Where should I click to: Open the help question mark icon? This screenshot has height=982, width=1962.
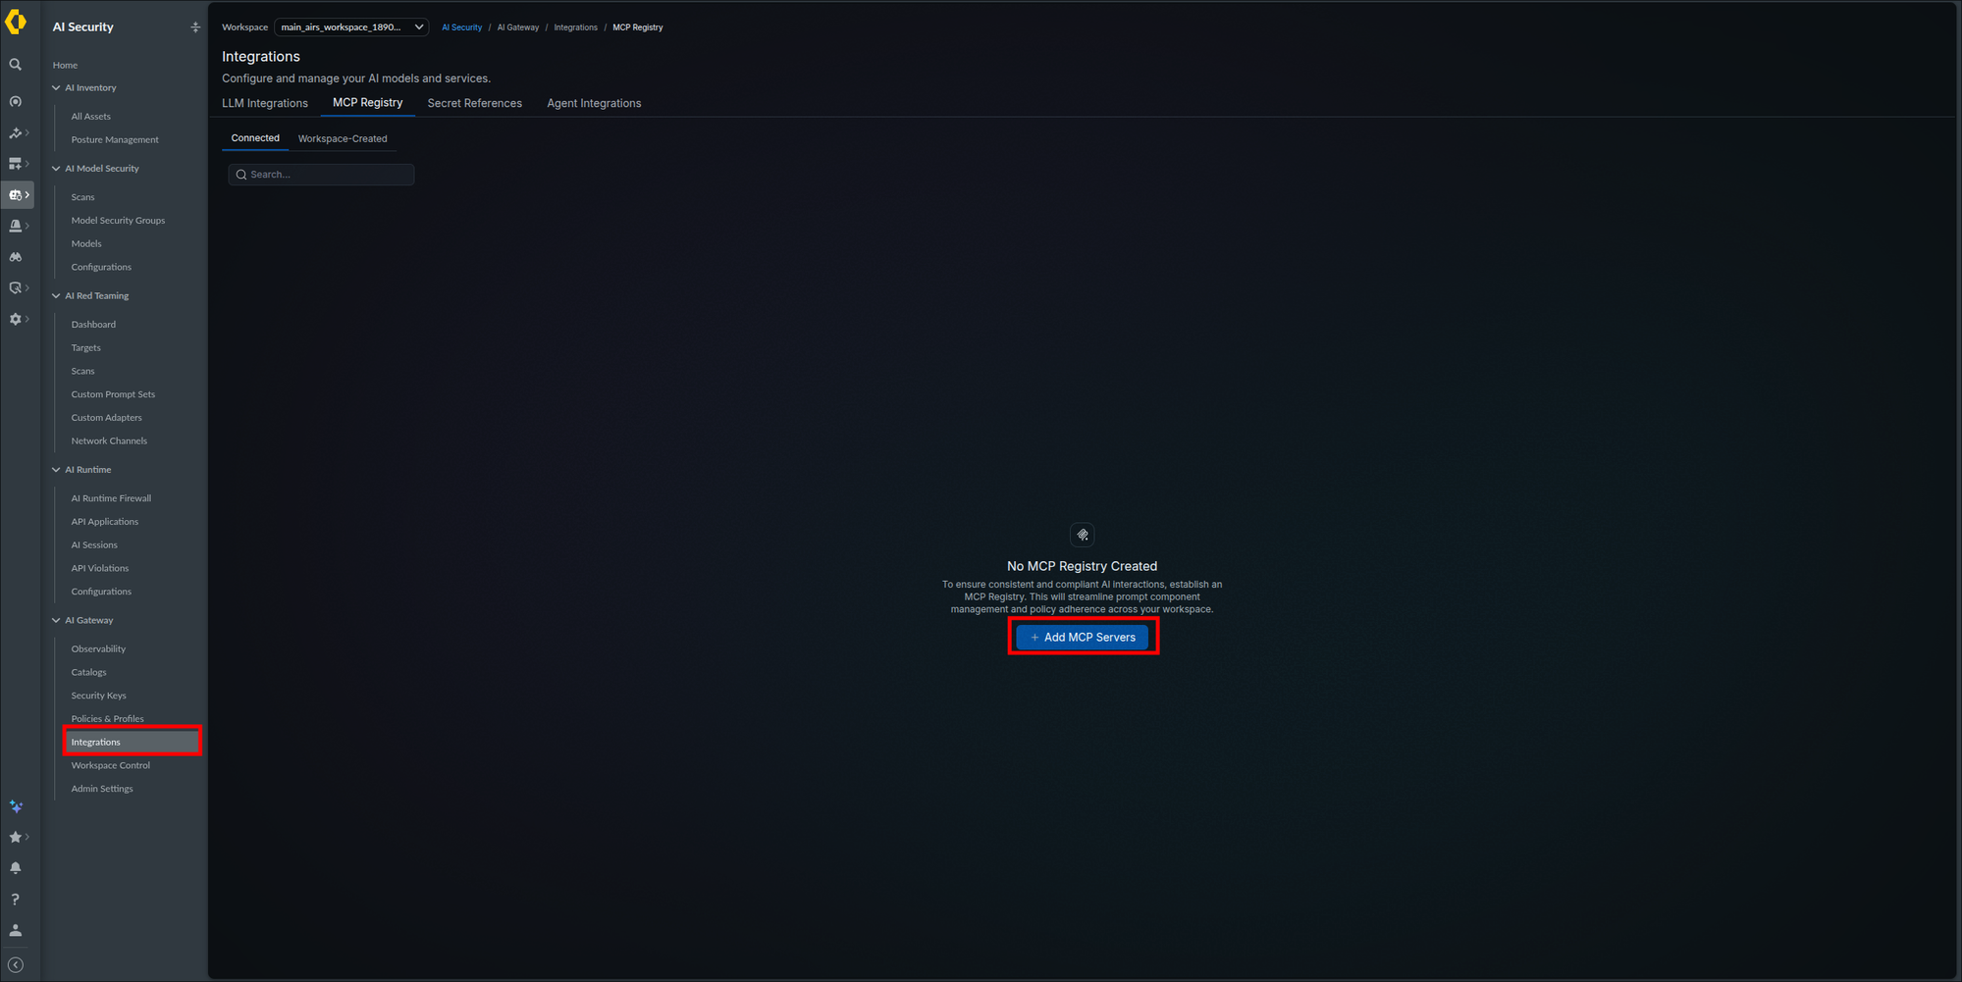pos(16,900)
